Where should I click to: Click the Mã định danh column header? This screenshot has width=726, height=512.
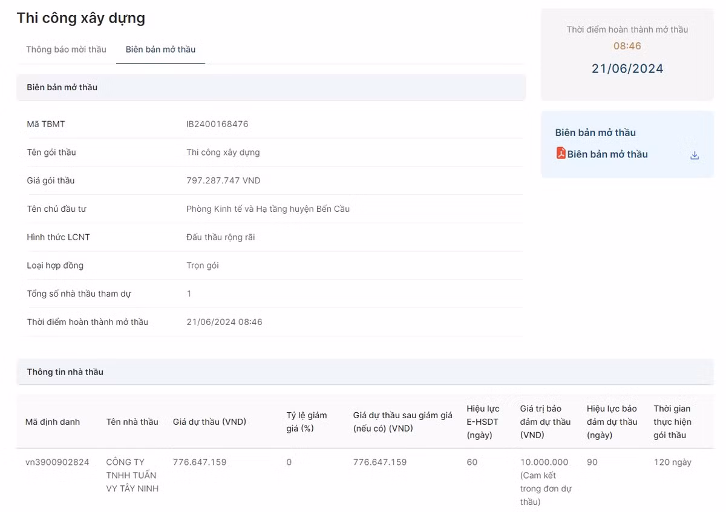52,422
